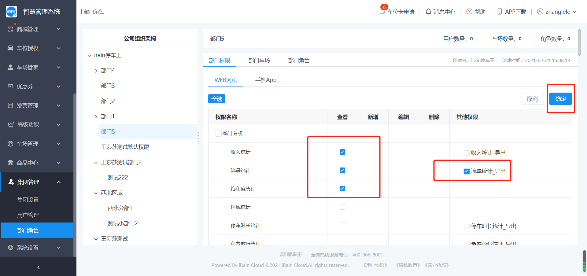Open the 用户协议 link
The image size is (587, 276).
(x=375, y=265)
